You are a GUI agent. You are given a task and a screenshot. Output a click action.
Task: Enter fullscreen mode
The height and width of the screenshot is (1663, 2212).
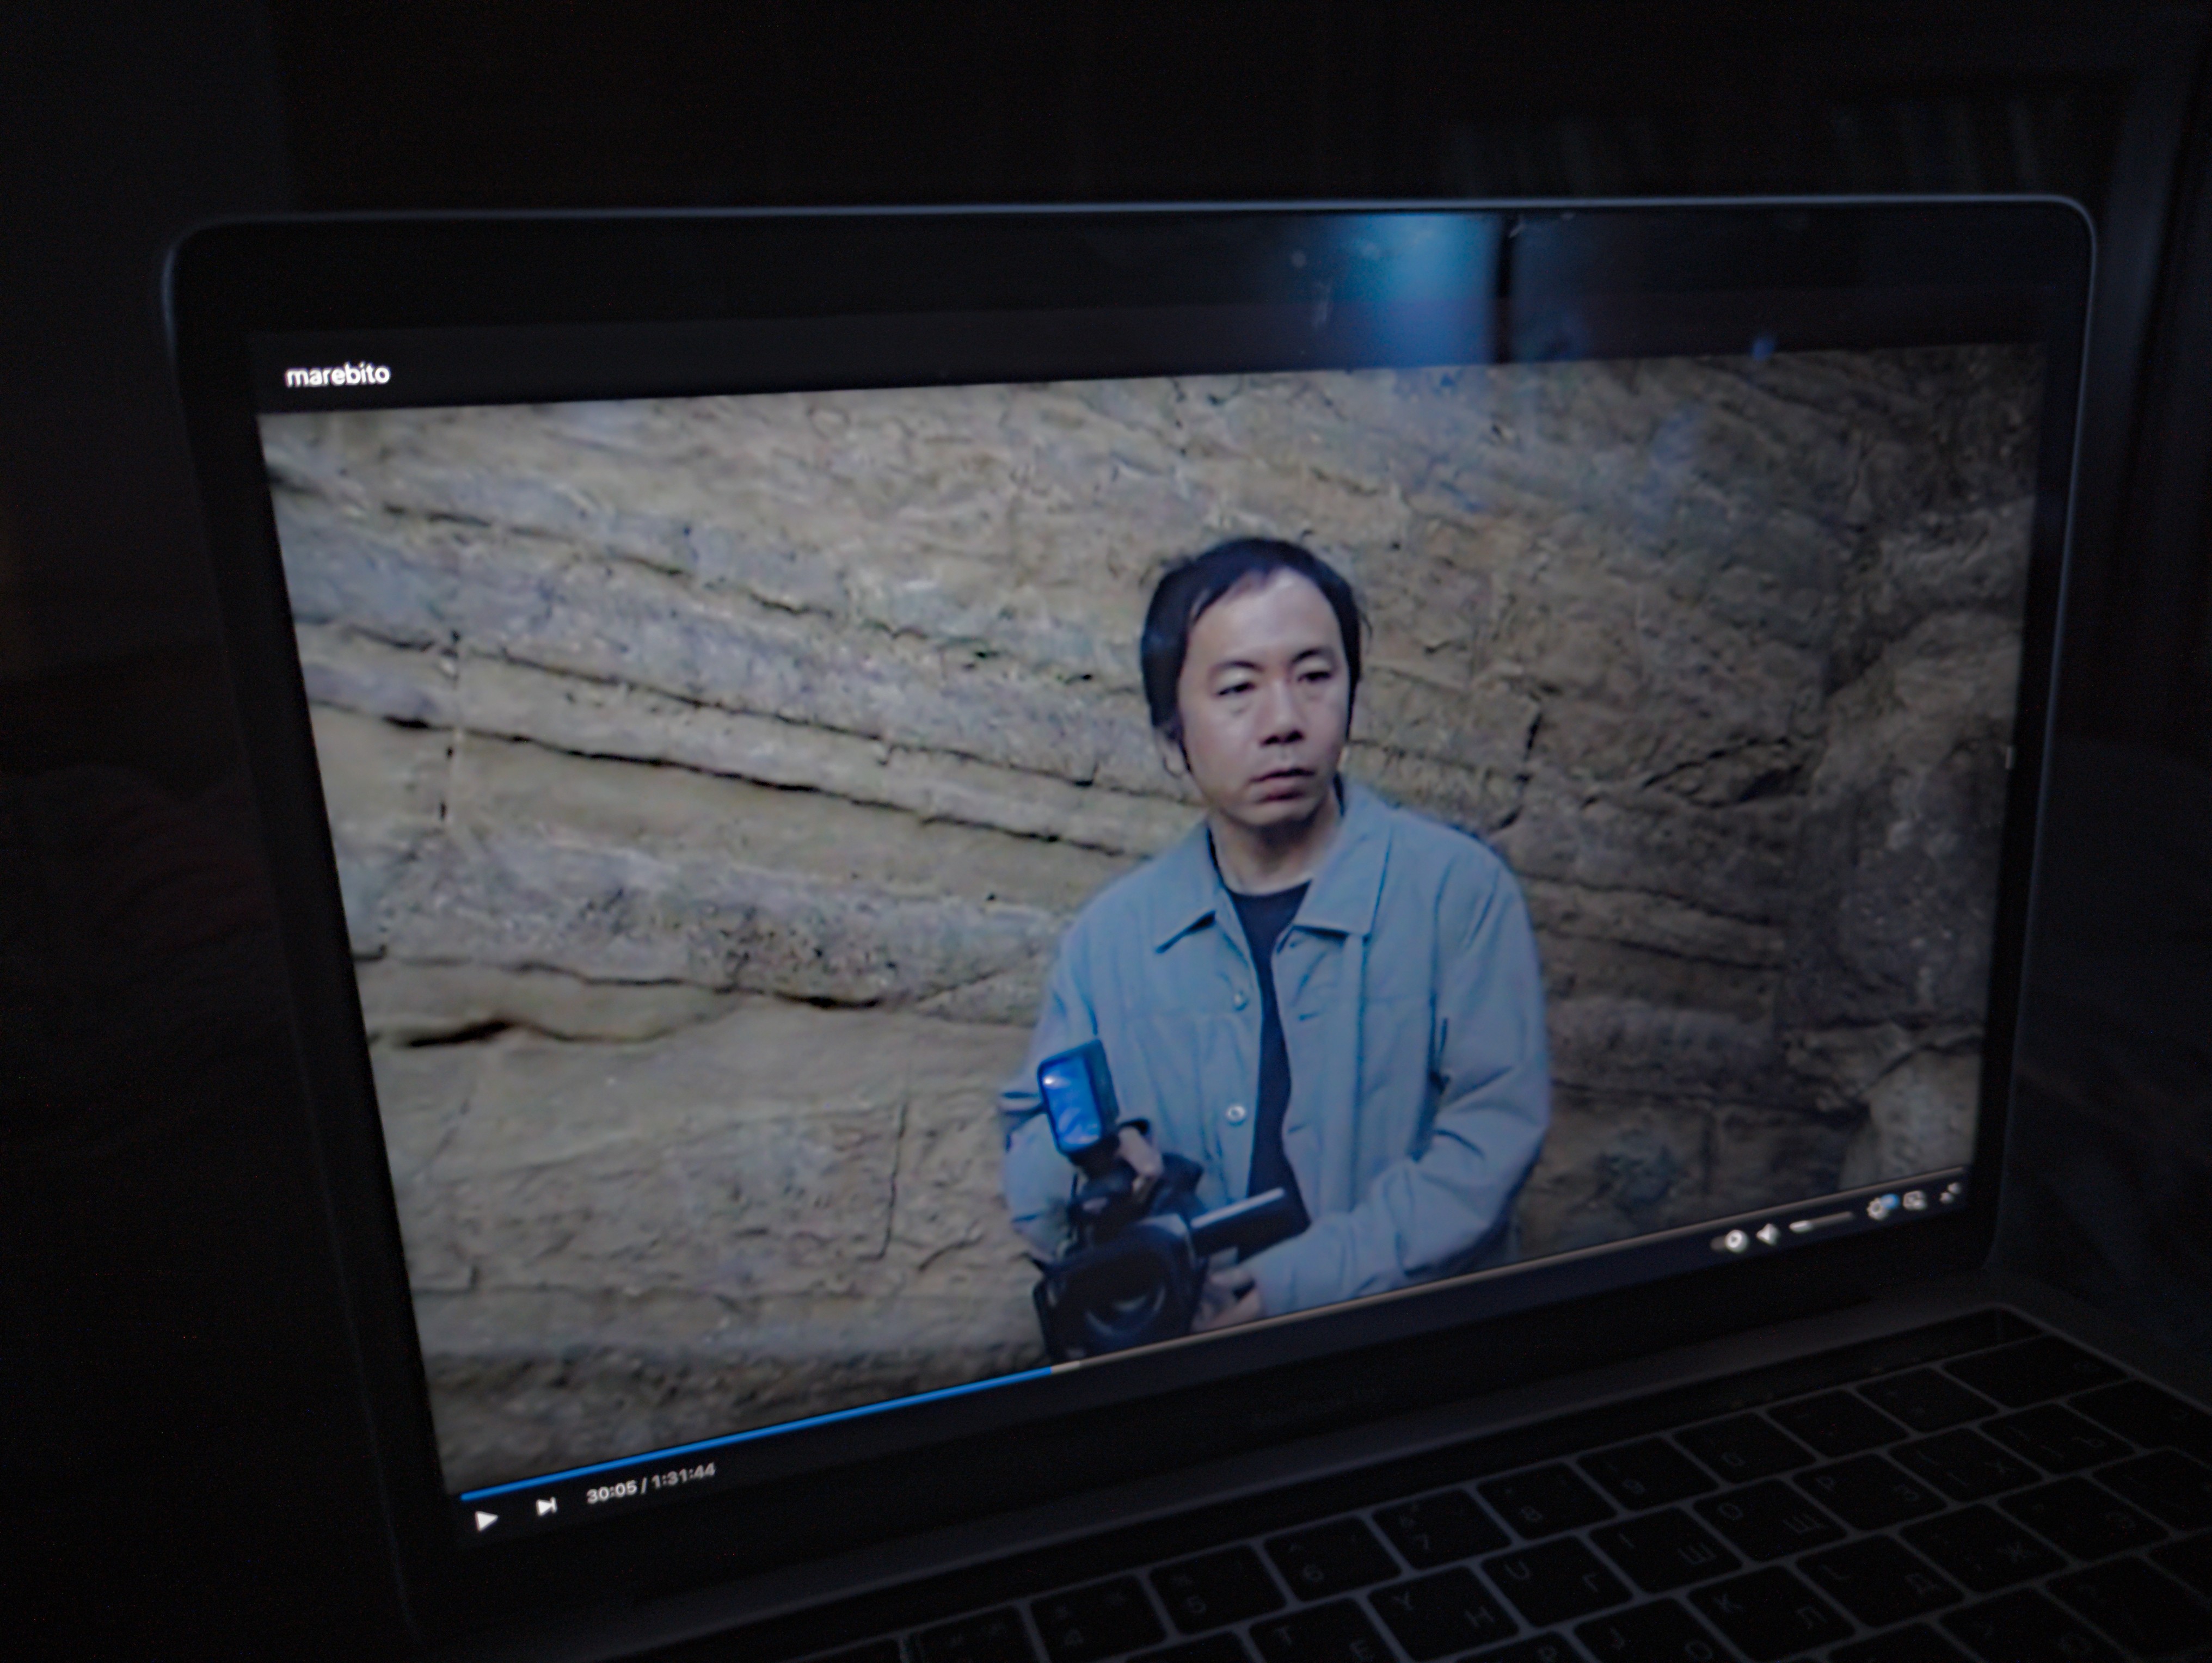click(x=1951, y=1192)
